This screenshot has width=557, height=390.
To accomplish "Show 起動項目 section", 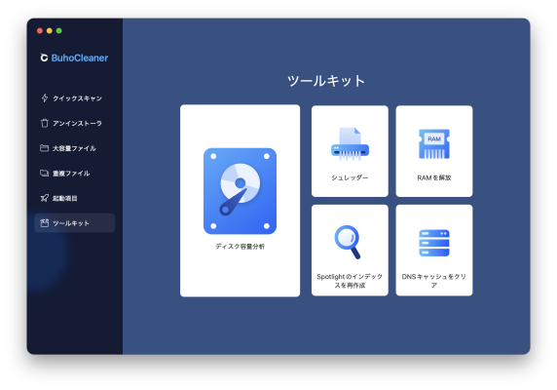I will coord(75,198).
